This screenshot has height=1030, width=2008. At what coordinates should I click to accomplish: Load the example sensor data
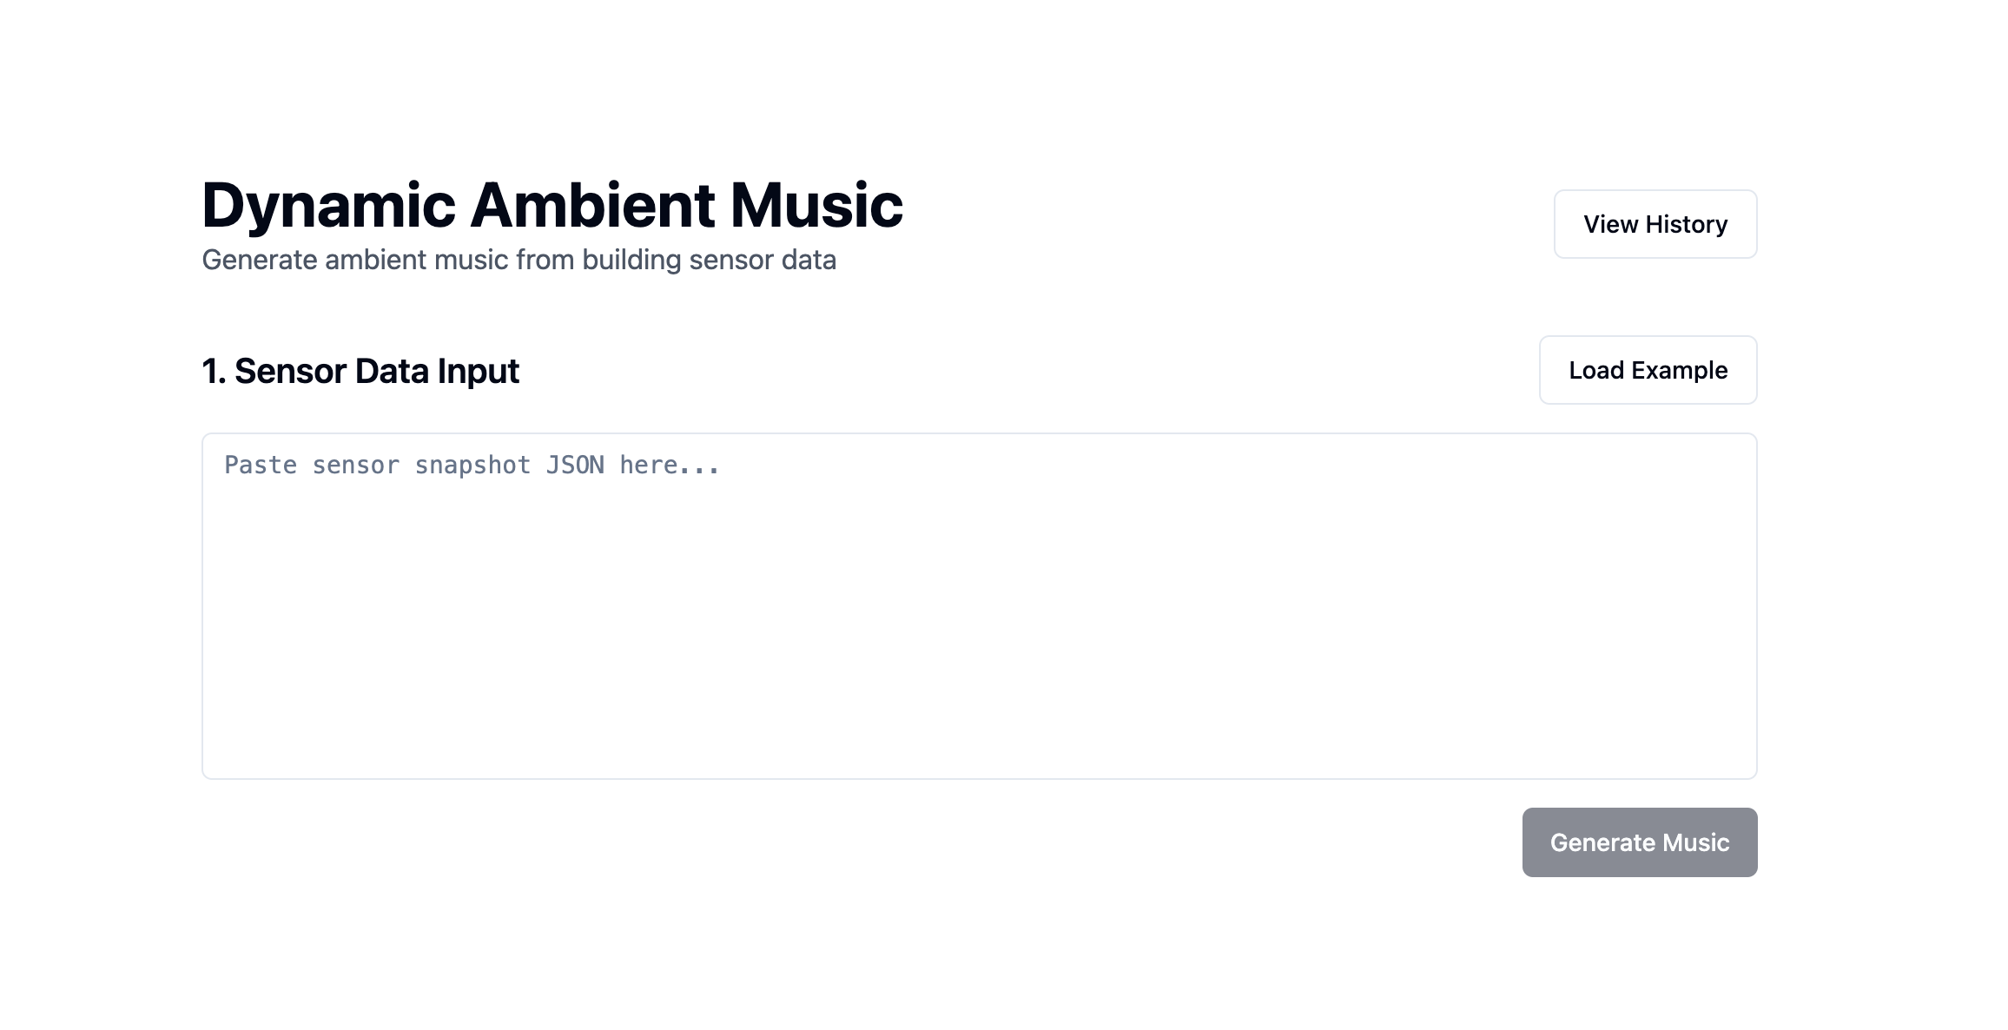[1648, 370]
